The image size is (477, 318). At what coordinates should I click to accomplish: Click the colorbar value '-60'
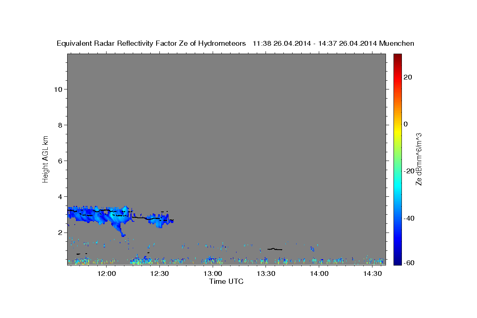point(409,263)
